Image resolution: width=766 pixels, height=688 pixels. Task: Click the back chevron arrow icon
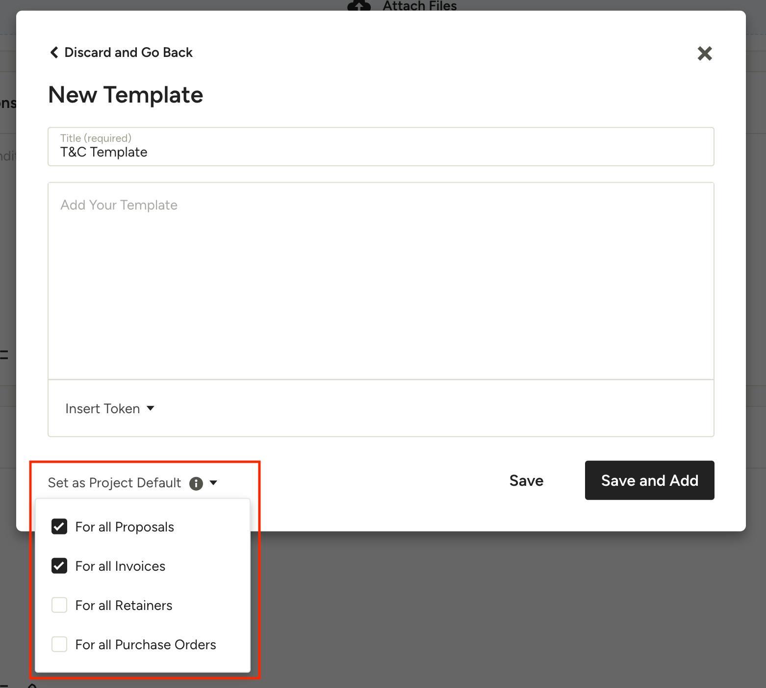pyautogui.click(x=54, y=53)
